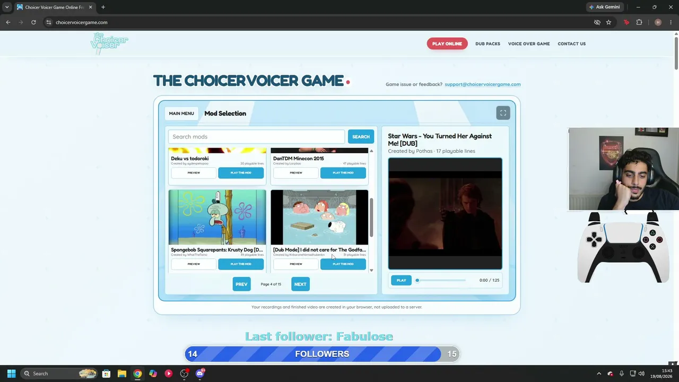This screenshot has height=382, width=679.
Task: Open a new browser tab
Action: point(103,7)
